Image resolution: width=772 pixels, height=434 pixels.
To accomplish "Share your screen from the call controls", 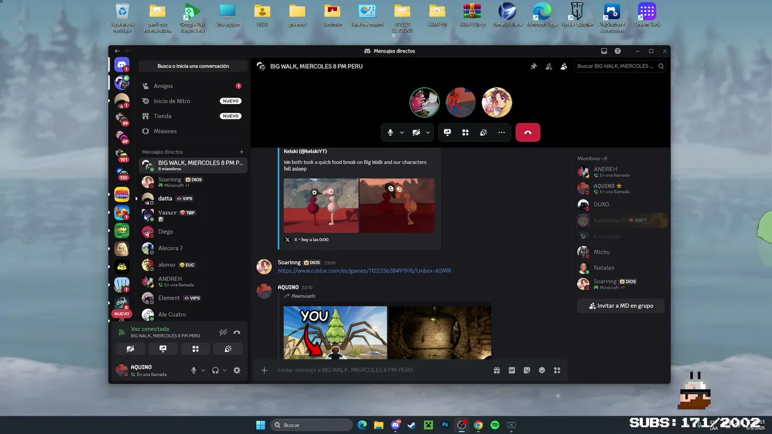I will (x=447, y=133).
